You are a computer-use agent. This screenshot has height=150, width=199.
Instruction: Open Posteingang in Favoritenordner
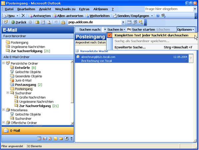[19, 42]
